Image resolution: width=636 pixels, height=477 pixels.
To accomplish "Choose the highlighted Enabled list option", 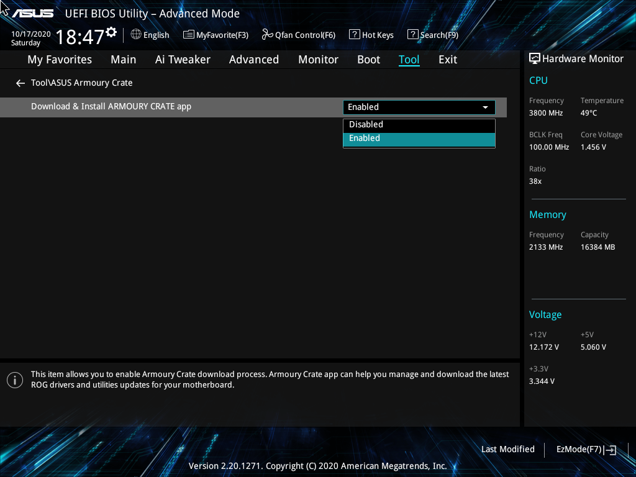I will (419, 139).
